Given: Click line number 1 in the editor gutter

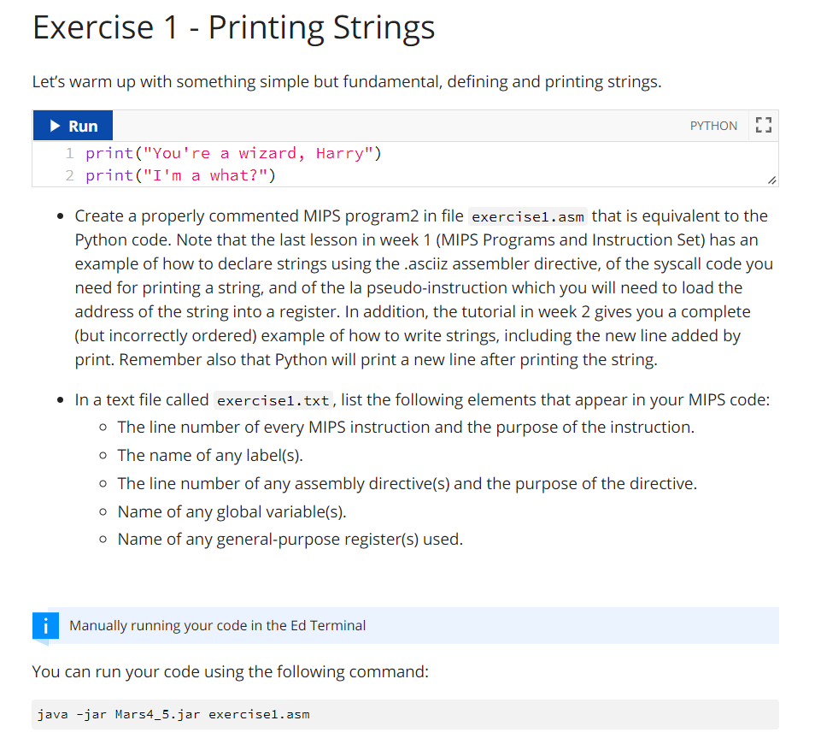Looking at the screenshot, I should click(x=70, y=154).
